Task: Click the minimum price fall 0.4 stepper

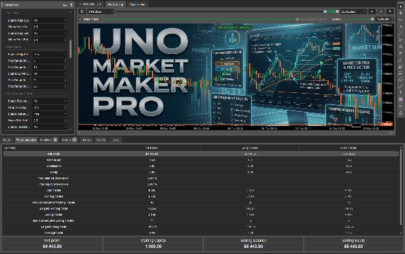Action: click(65, 40)
